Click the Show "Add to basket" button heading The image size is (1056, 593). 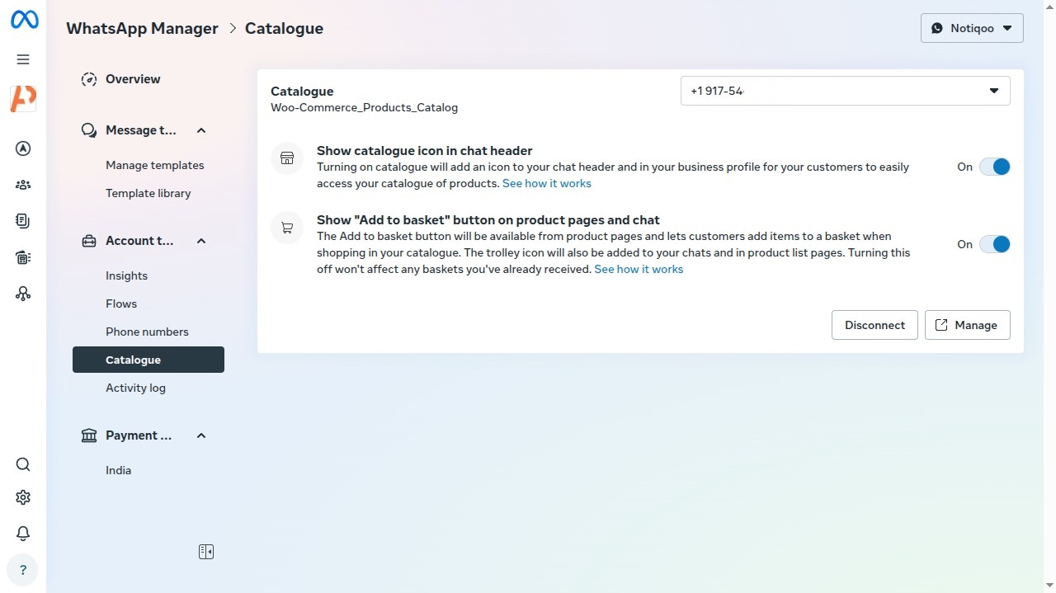point(488,220)
